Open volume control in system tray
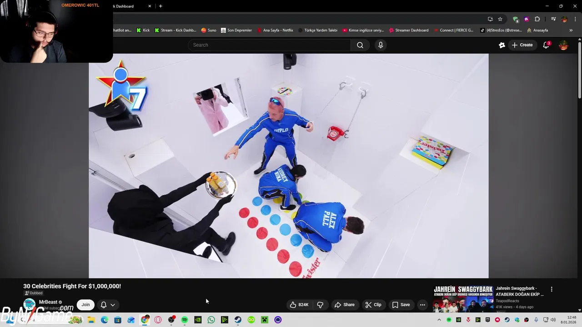582x327 pixels. point(553,320)
